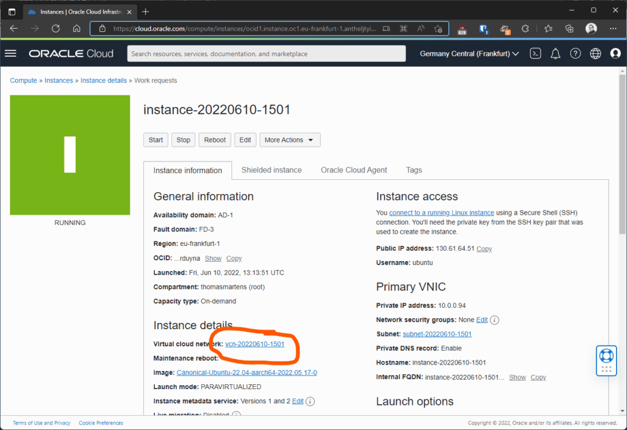Open the browser settings ellipsis menu

click(x=612, y=28)
